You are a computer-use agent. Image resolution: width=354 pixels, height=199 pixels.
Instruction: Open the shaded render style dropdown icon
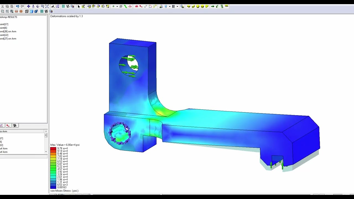pos(53,6)
